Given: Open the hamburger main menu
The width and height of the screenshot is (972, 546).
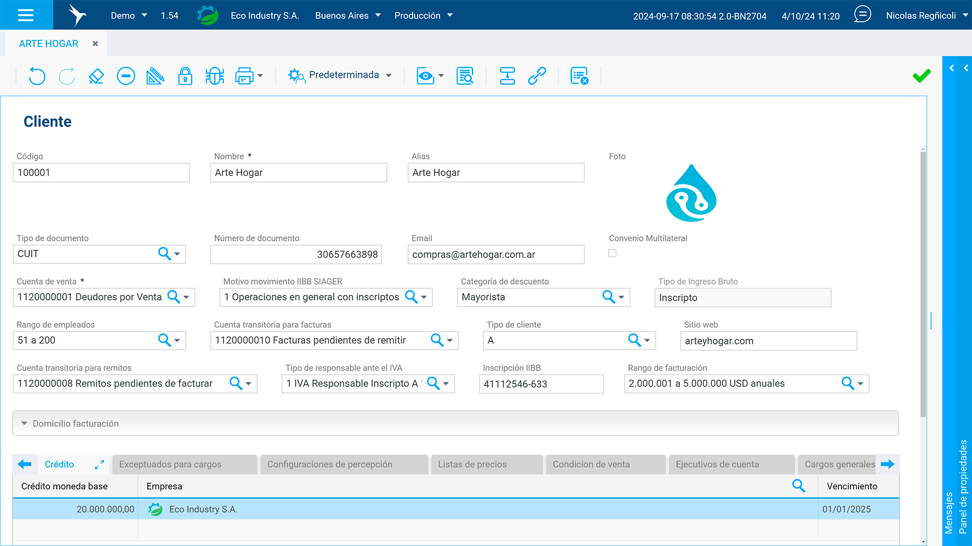Looking at the screenshot, I should (26, 15).
